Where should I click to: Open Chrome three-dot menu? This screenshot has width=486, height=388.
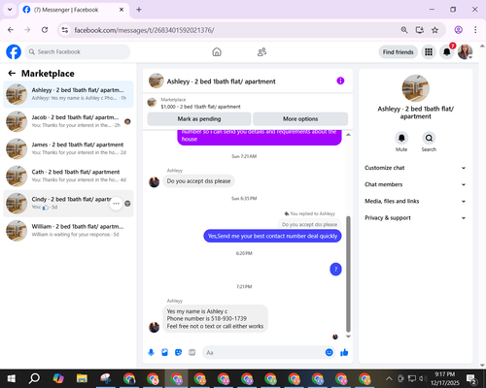tap(475, 30)
